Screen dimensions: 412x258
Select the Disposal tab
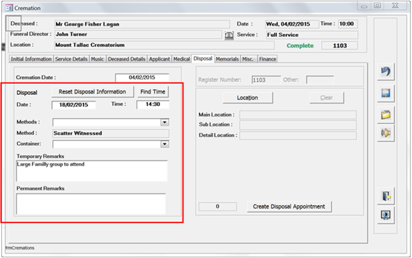pyautogui.click(x=203, y=58)
